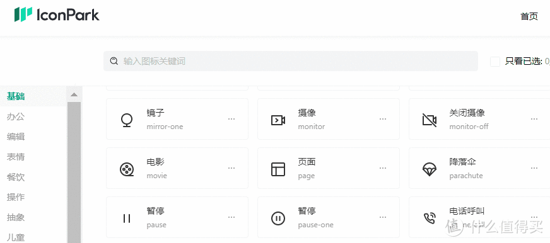Viewport: 550px width, 243px height.
Task: Select the 办公 category
Action: tap(16, 116)
